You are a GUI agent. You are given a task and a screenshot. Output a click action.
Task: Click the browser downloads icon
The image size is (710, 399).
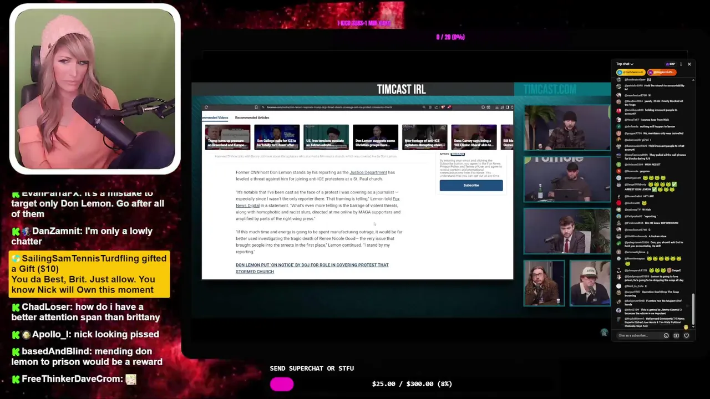pos(496,107)
